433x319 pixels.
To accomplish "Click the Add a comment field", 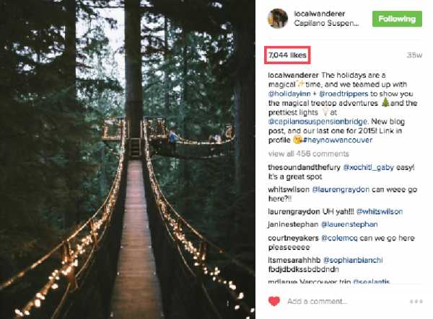I will tap(318, 301).
